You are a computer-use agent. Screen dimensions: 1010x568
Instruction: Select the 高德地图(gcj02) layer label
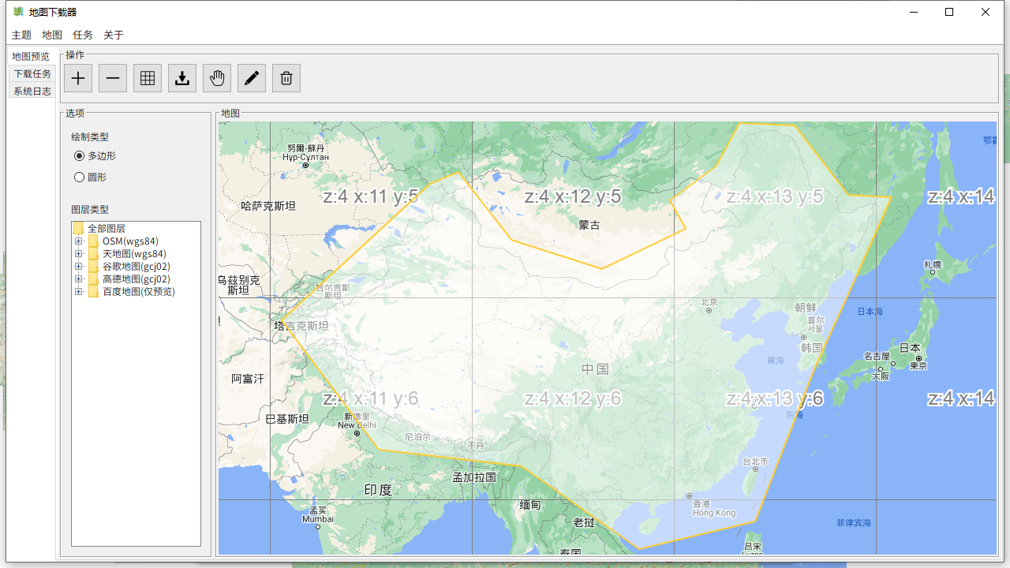(137, 279)
